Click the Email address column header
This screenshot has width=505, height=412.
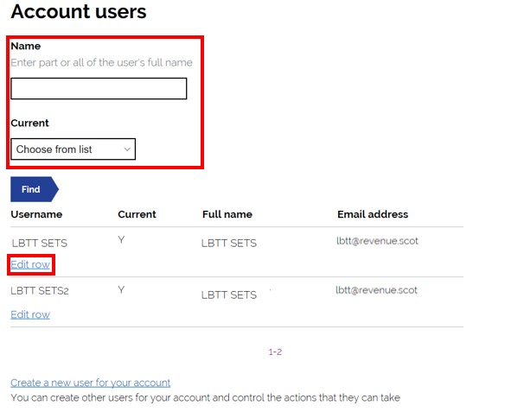tap(373, 214)
